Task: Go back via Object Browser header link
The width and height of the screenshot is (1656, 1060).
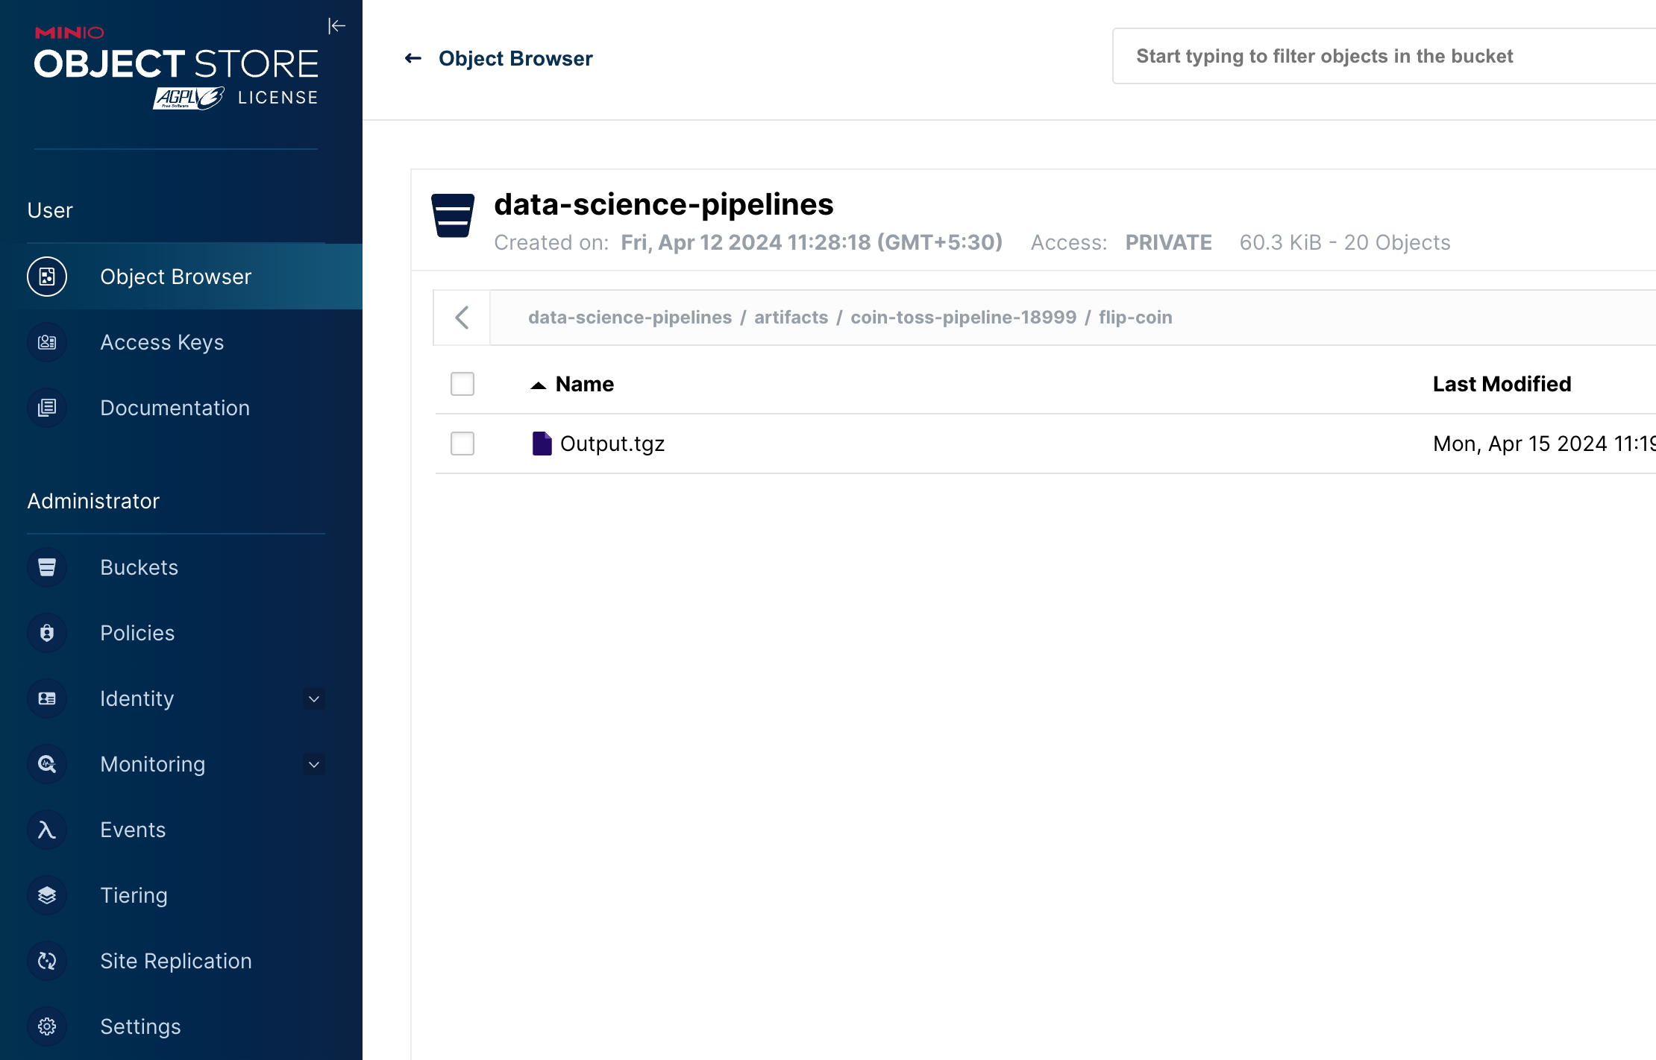Action: coord(498,58)
